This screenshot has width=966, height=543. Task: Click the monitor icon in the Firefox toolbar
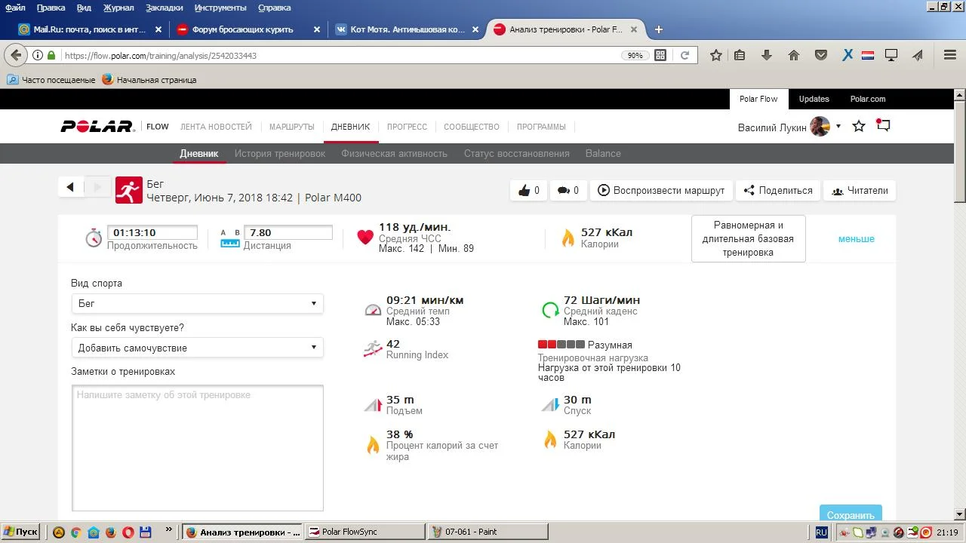tap(891, 55)
